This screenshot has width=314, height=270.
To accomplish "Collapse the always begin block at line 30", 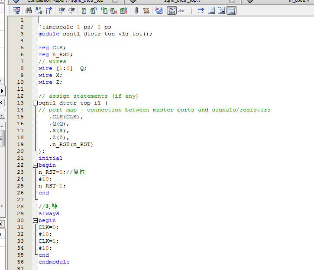I will tap(35, 221).
